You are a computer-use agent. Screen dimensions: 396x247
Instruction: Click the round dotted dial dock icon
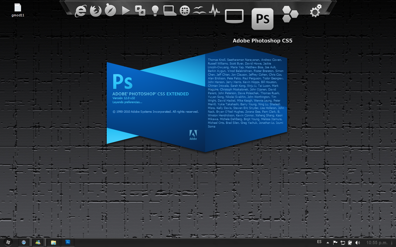[x=185, y=11]
